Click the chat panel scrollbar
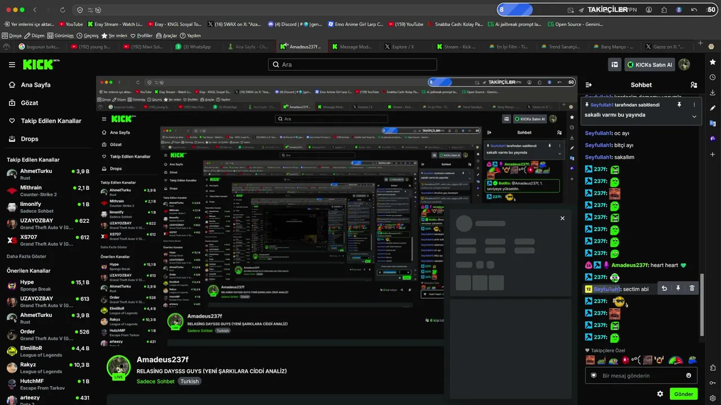 (x=702, y=304)
